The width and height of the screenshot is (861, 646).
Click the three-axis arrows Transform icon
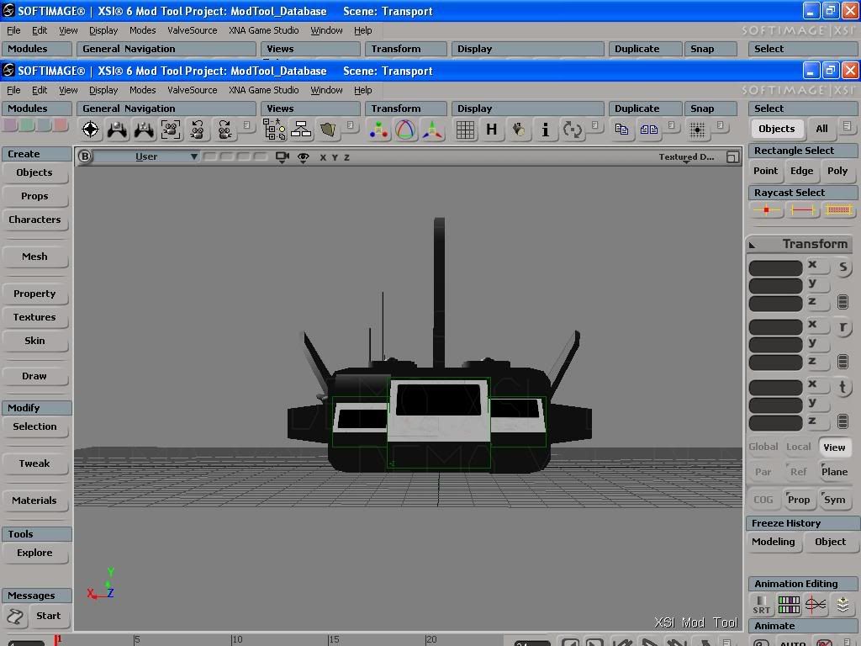pyautogui.click(x=432, y=130)
